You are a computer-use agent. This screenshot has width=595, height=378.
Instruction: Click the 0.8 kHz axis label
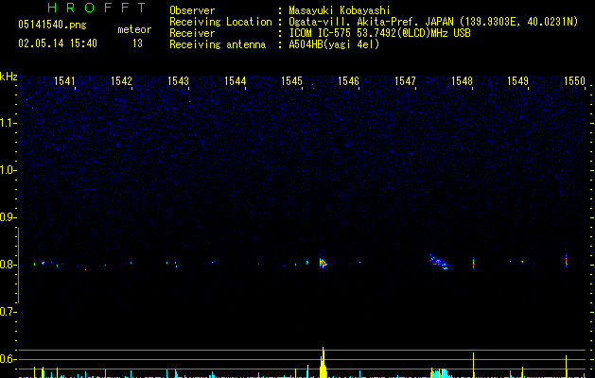(x=8, y=265)
